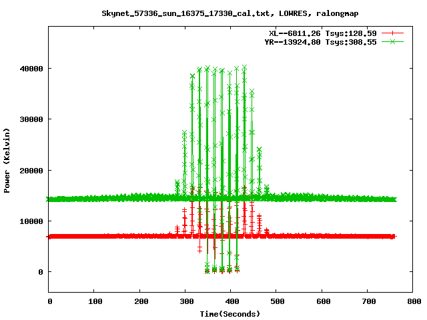The height and width of the screenshot is (320, 427).
Task: Click the 300 x-axis tick label
Action: [x=187, y=301]
